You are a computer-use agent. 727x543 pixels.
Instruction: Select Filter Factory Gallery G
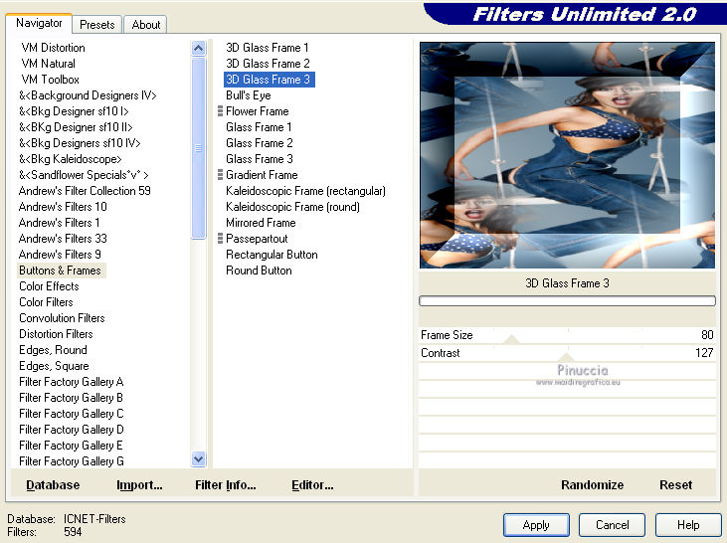pyautogui.click(x=71, y=460)
